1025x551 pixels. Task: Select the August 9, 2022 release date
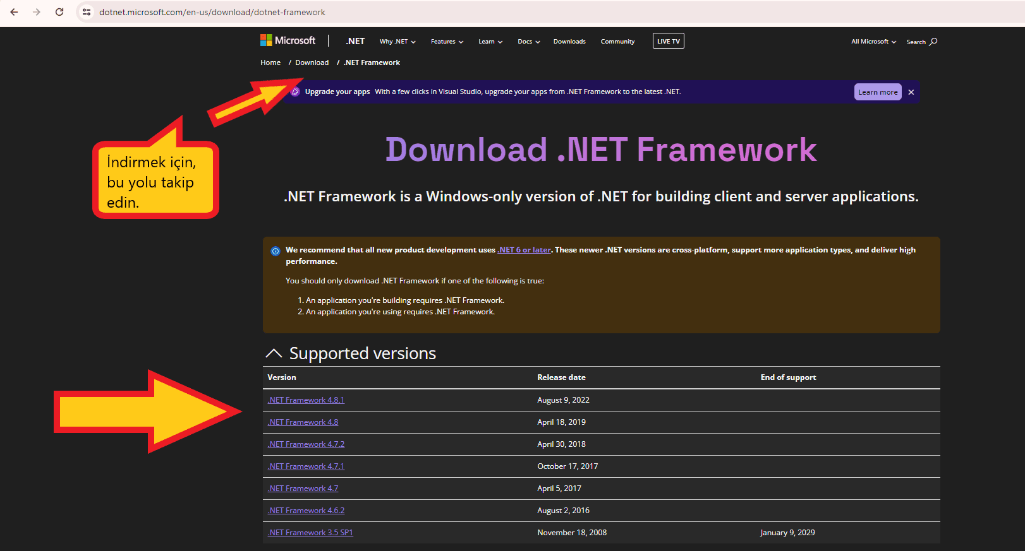pos(563,400)
